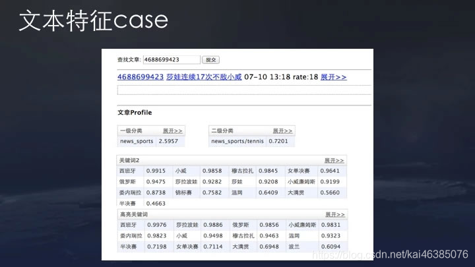Screen dimensions: 475x267
Task: Open the article ID link 4688699423
Action: click(x=141, y=77)
